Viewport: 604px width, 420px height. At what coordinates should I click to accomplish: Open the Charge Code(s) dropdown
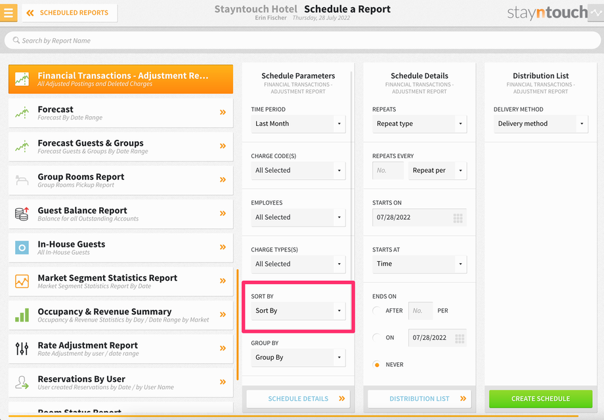(298, 170)
